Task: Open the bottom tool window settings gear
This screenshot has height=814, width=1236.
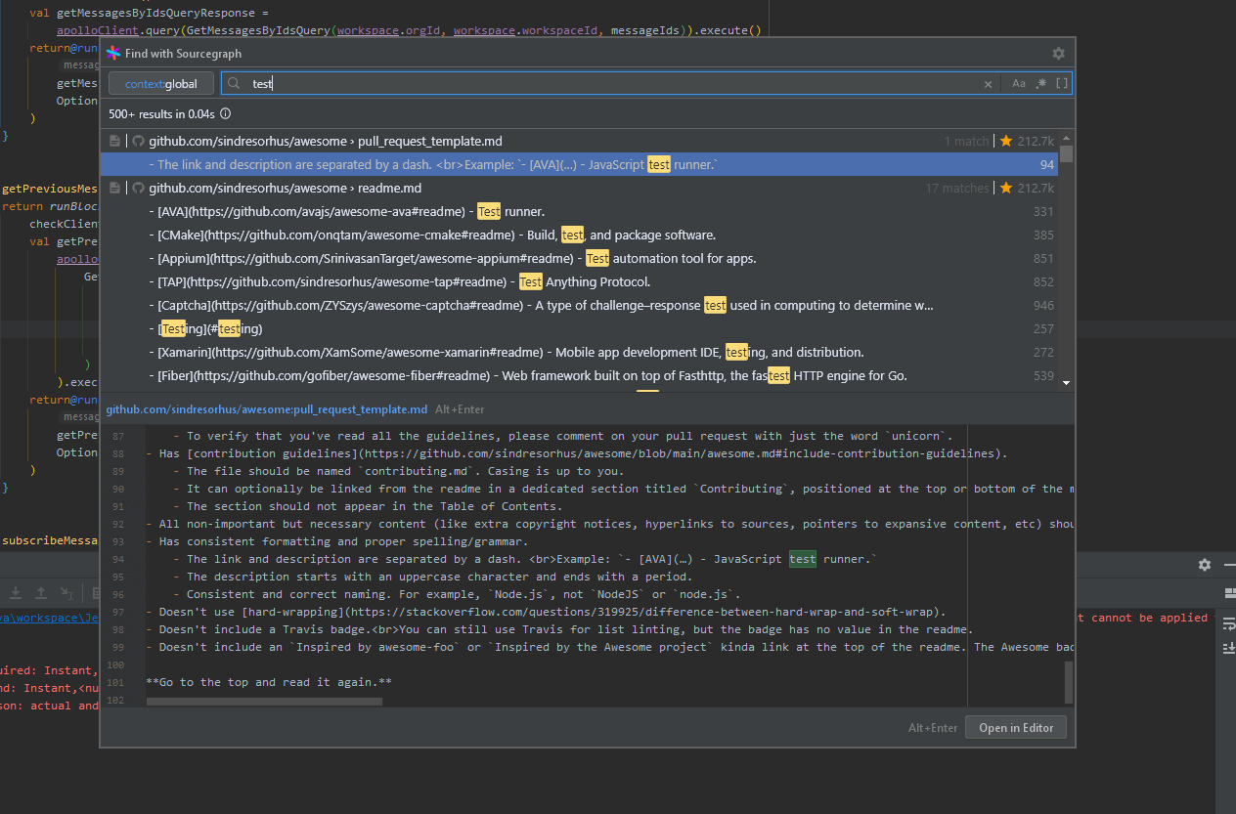Action: pyautogui.click(x=1205, y=565)
